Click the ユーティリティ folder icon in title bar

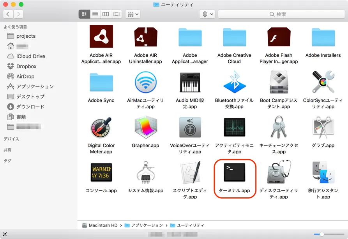click(x=156, y=4)
